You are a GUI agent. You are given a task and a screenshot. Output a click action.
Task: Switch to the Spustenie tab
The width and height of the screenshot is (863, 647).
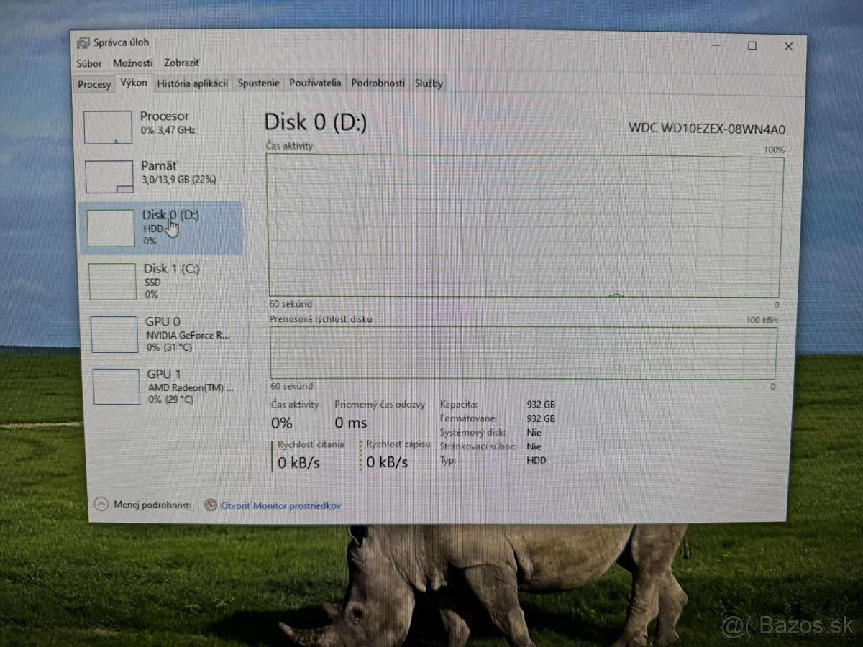pos(258,83)
